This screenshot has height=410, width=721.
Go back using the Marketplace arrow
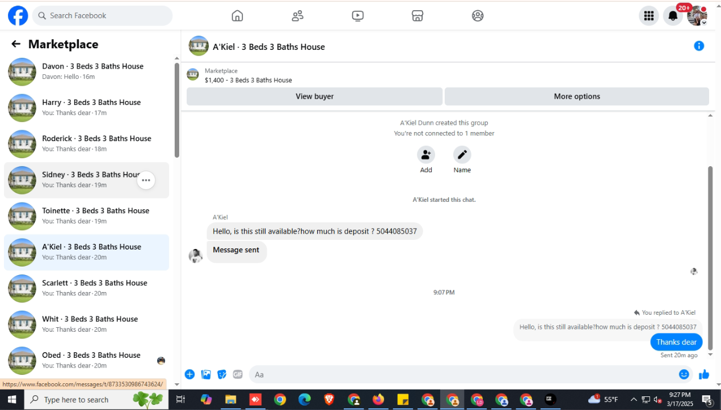point(16,44)
